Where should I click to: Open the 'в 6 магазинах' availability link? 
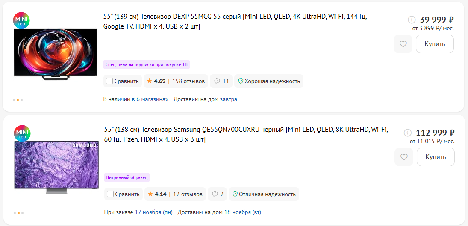click(150, 99)
